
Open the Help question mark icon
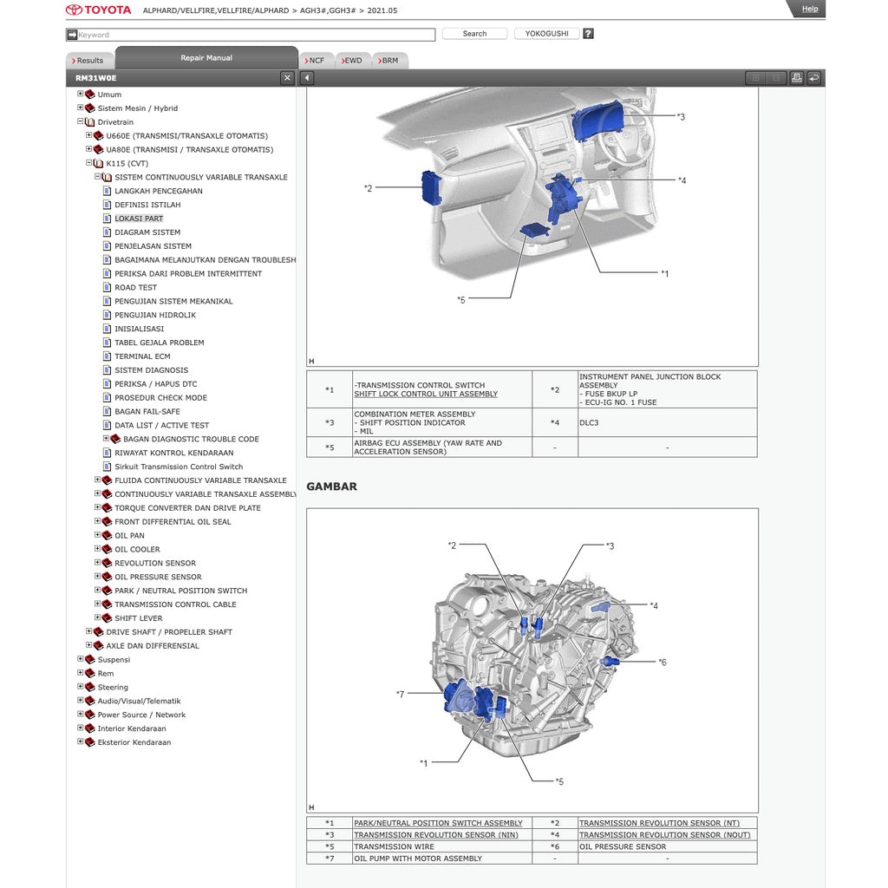[x=588, y=33]
